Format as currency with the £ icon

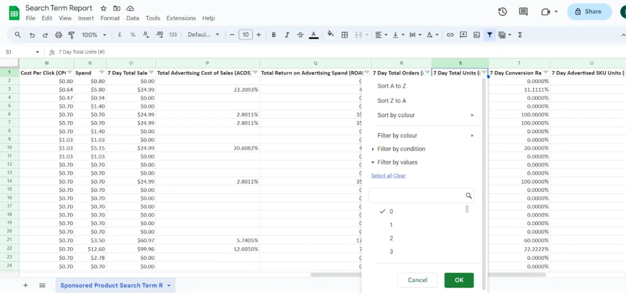tap(119, 35)
